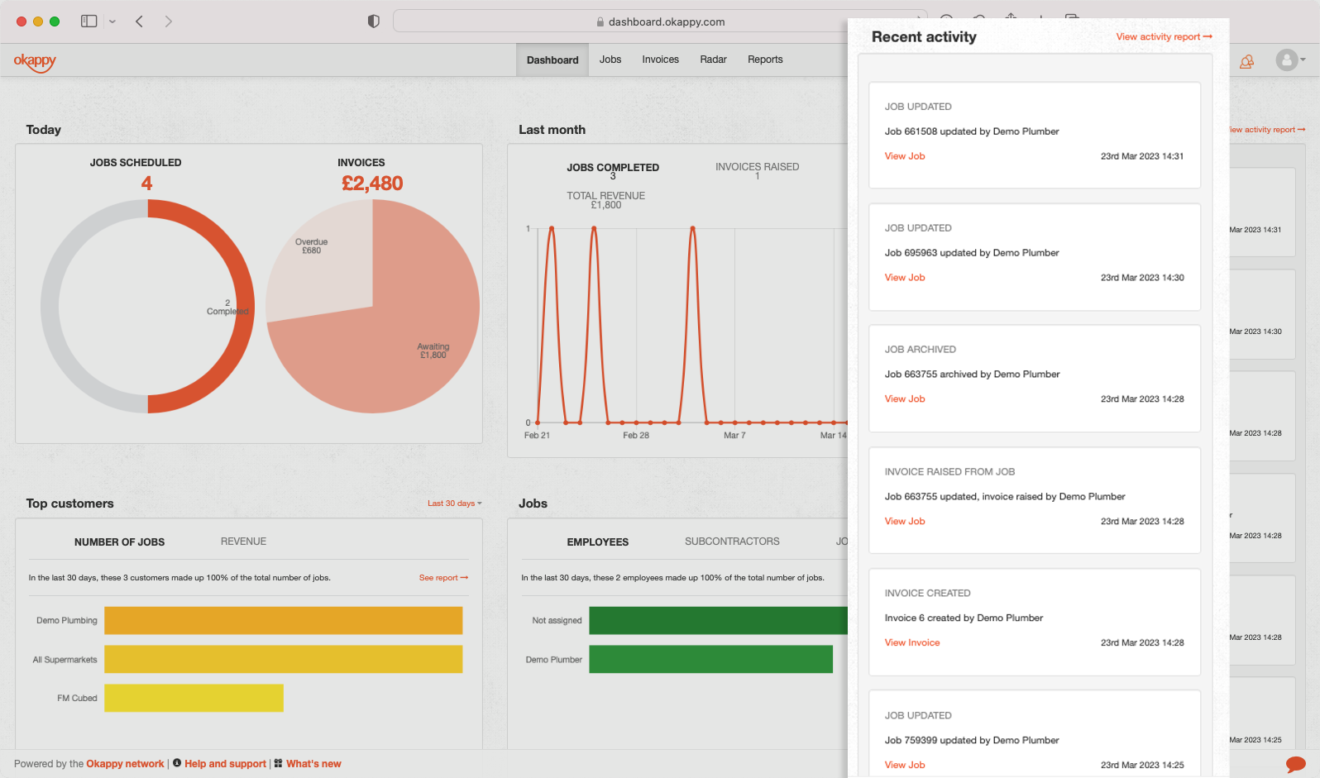Click the '23rd Mar 2023 14:31' timestamp

1142,156
